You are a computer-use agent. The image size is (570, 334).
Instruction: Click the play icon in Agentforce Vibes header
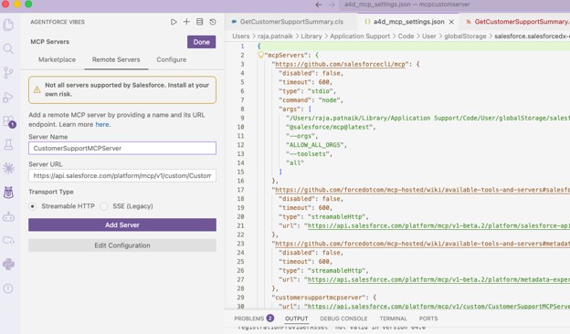pos(174,22)
